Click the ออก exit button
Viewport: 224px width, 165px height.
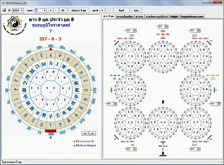pos(136,10)
